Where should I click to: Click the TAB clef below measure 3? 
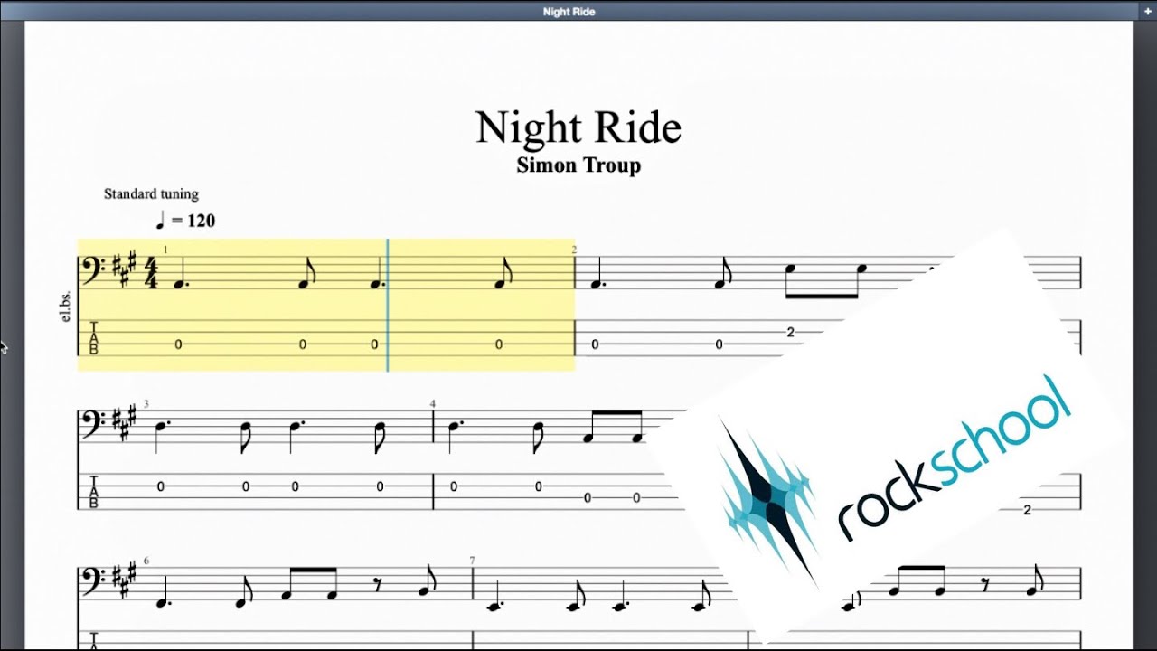[93, 490]
